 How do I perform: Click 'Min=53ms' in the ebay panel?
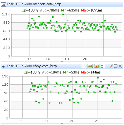(x=71, y=72)
